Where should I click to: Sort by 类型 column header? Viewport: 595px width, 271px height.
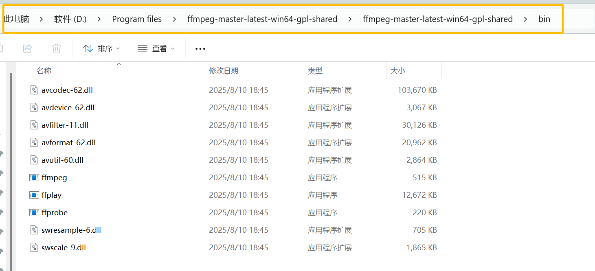315,70
